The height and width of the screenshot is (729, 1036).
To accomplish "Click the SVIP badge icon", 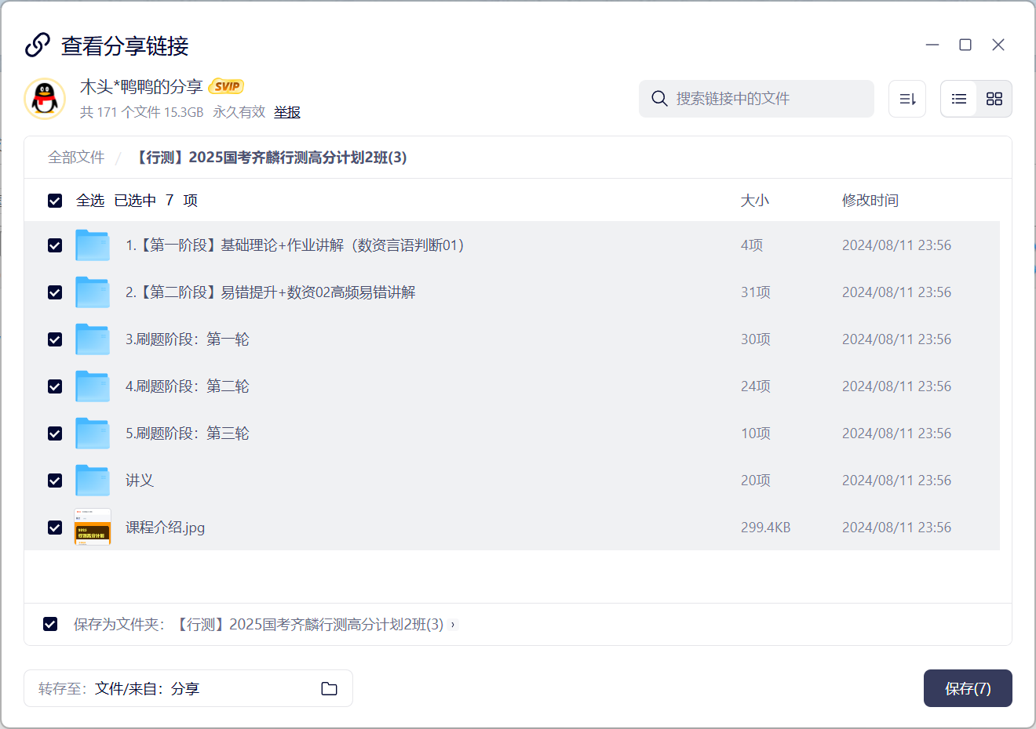I will 227,86.
